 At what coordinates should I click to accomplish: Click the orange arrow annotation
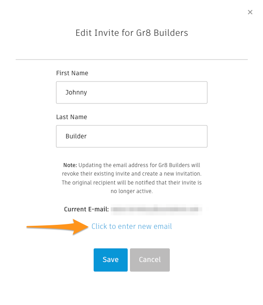57,227
